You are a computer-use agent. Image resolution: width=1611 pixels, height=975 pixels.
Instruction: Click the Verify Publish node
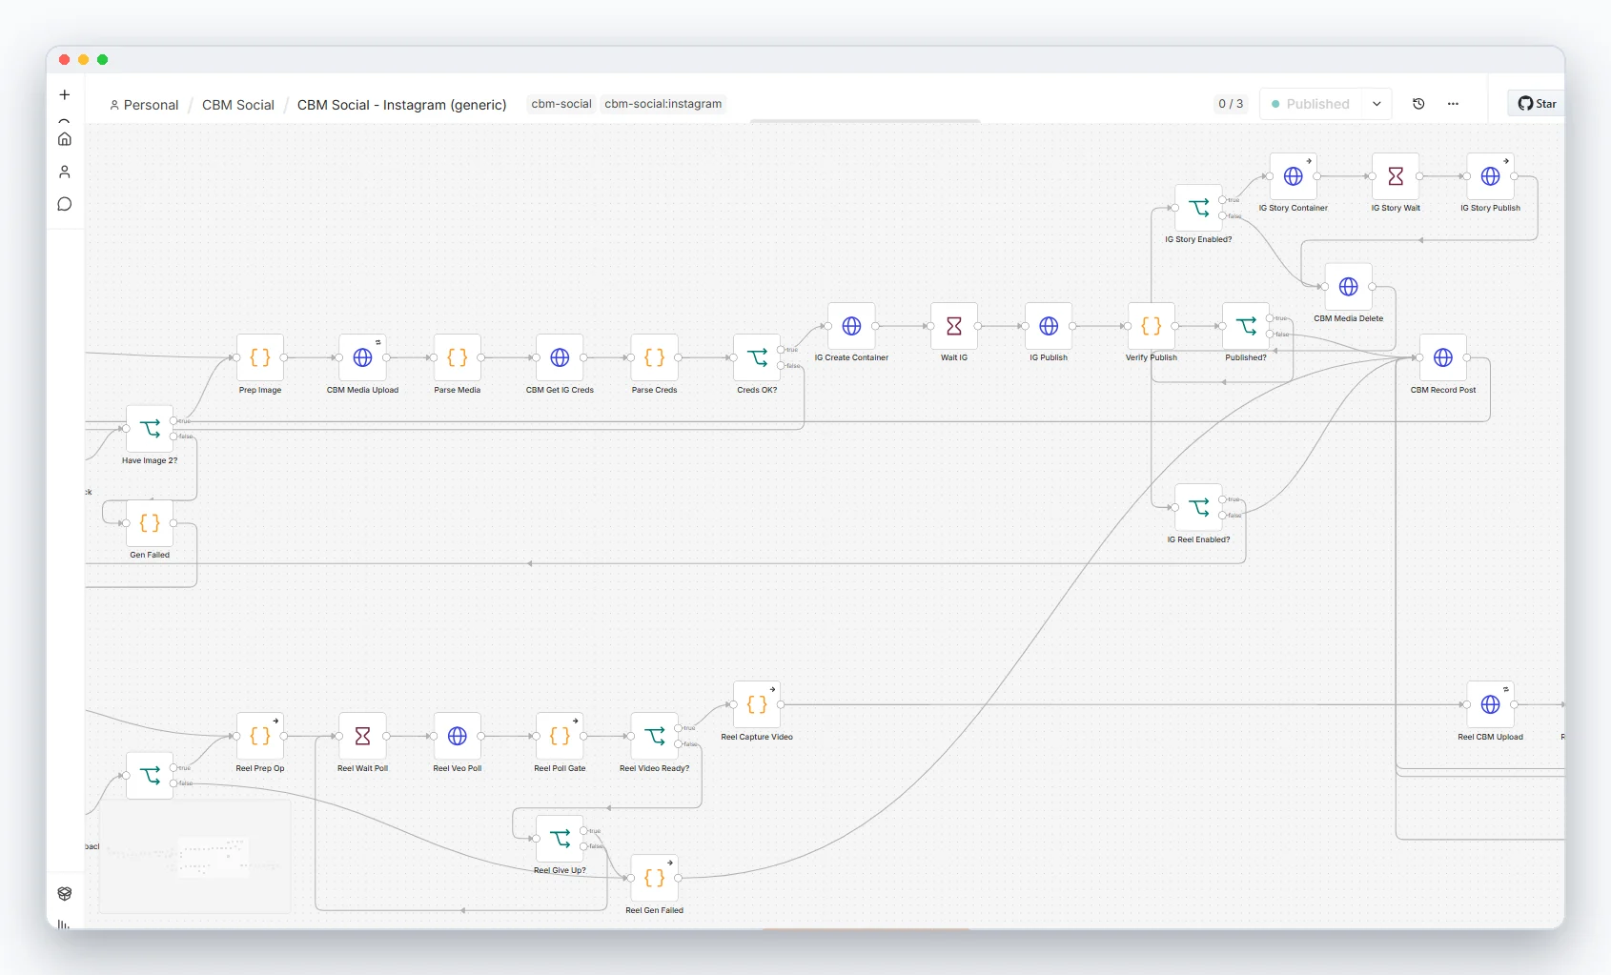[1152, 326]
